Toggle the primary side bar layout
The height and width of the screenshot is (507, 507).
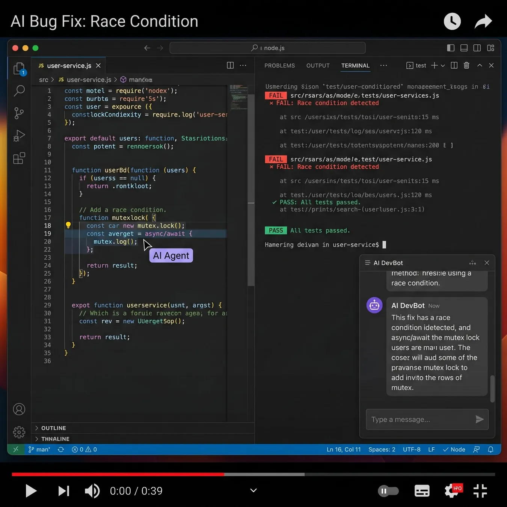(x=451, y=48)
